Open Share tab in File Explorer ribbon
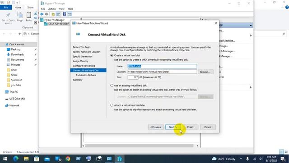This screenshot has height=163, width=289. click(30, 7)
